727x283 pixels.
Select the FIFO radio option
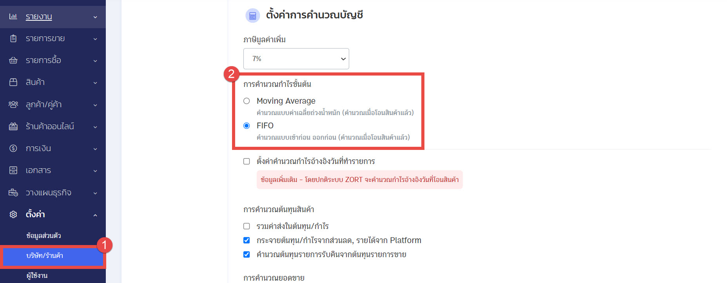247,126
